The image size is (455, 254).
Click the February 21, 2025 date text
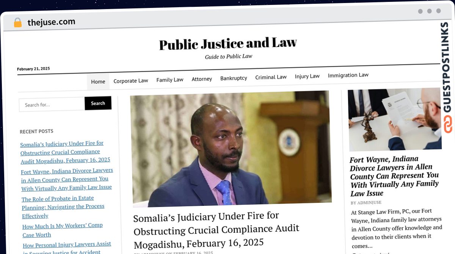pos(33,69)
